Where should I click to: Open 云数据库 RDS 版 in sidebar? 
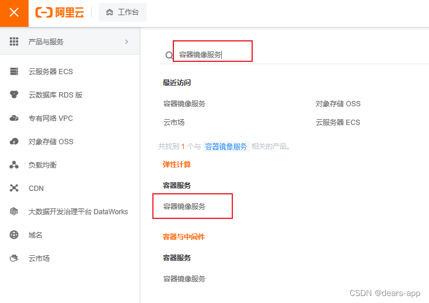point(55,95)
